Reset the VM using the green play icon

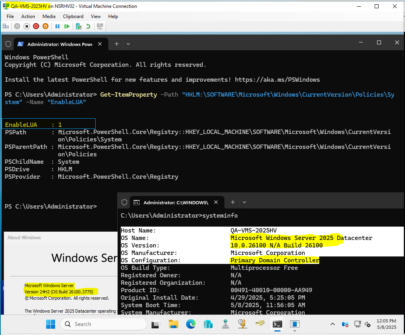tap(67, 26)
